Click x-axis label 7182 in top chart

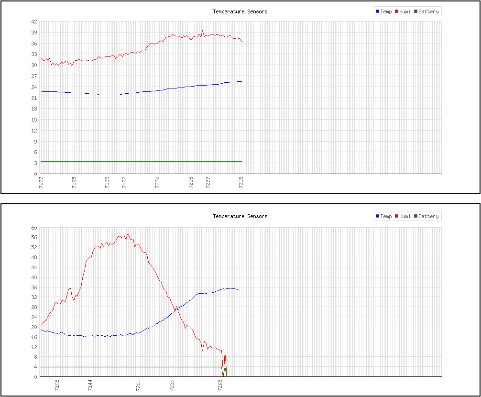[x=124, y=182]
